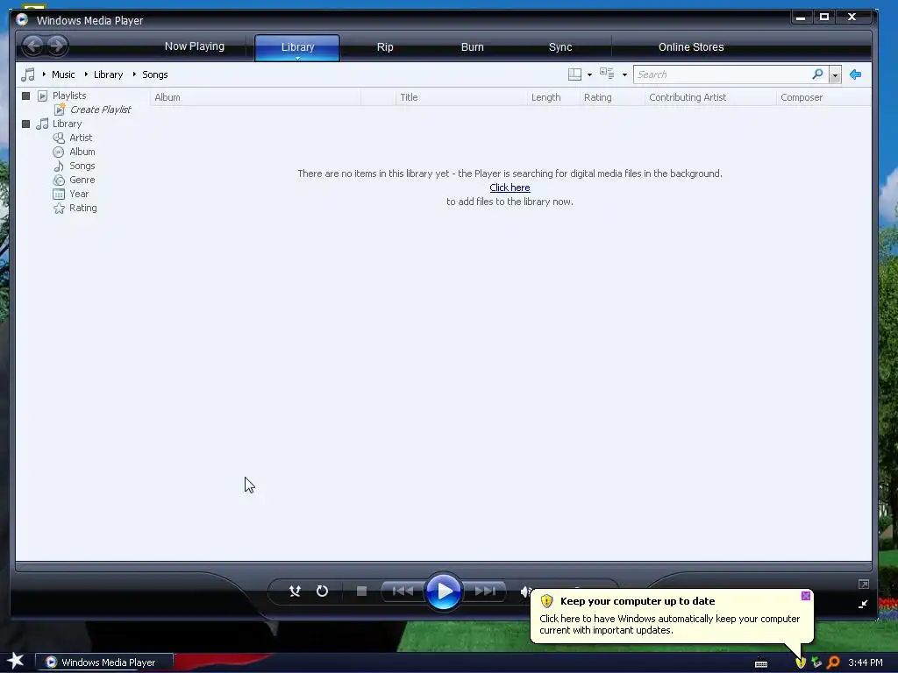Select Songs in the library tree

(82, 166)
